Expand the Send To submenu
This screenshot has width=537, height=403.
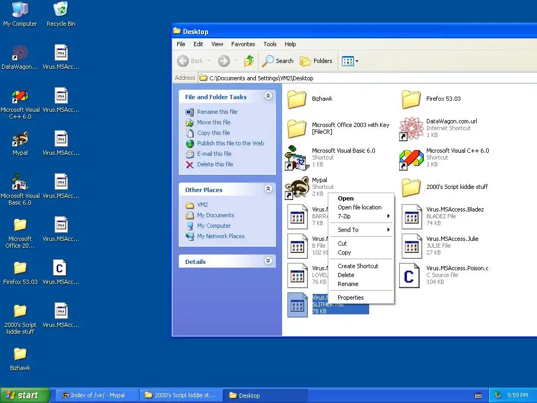(x=361, y=230)
